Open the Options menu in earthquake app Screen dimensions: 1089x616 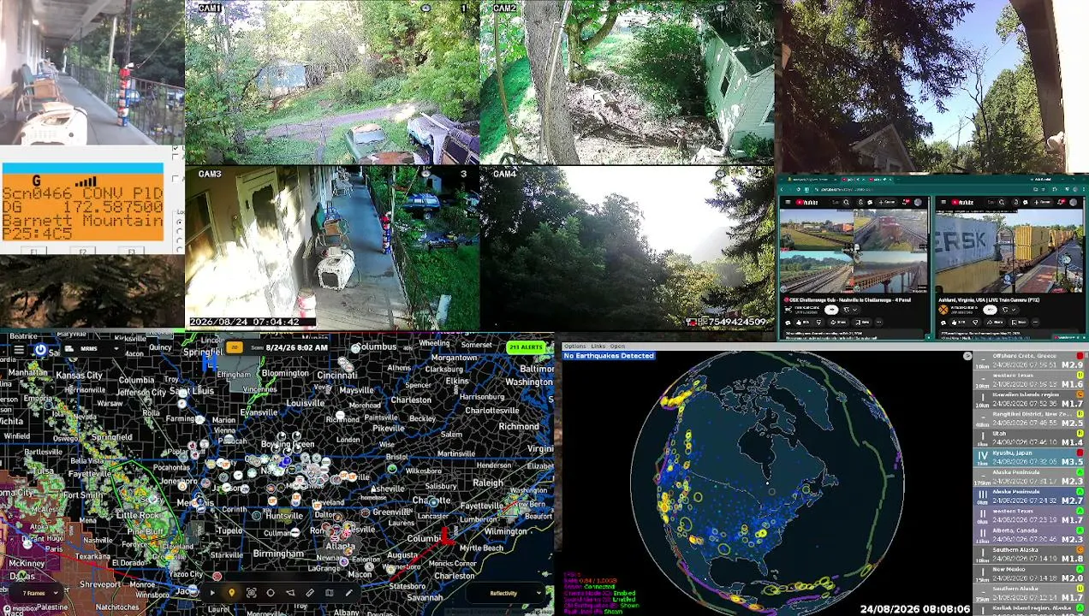pos(574,346)
